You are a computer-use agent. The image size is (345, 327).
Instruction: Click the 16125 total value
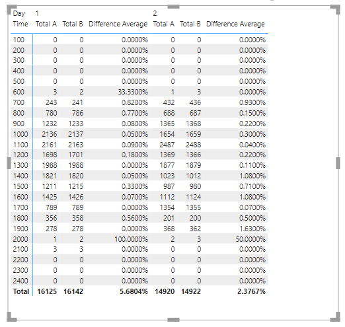[x=47, y=291]
